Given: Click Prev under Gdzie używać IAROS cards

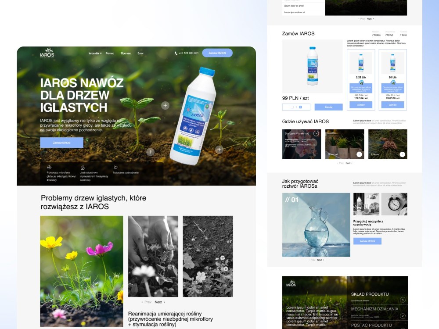Looking at the screenshot, I should pos(341,163).
